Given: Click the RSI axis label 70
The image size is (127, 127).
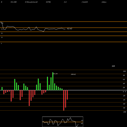Looking at the screenshot, I should [x=2, y=29].
